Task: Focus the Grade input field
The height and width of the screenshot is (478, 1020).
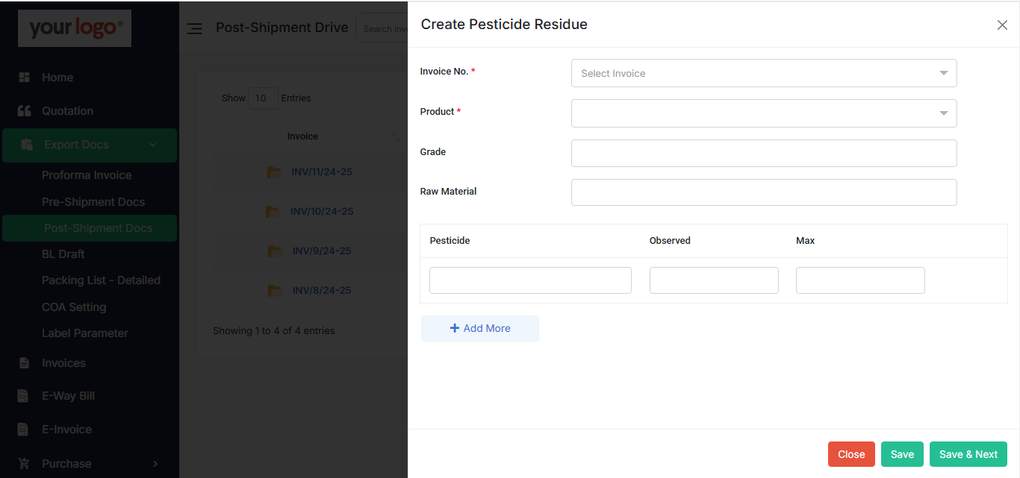Action: pyautogui.click(x=764, y=153)
